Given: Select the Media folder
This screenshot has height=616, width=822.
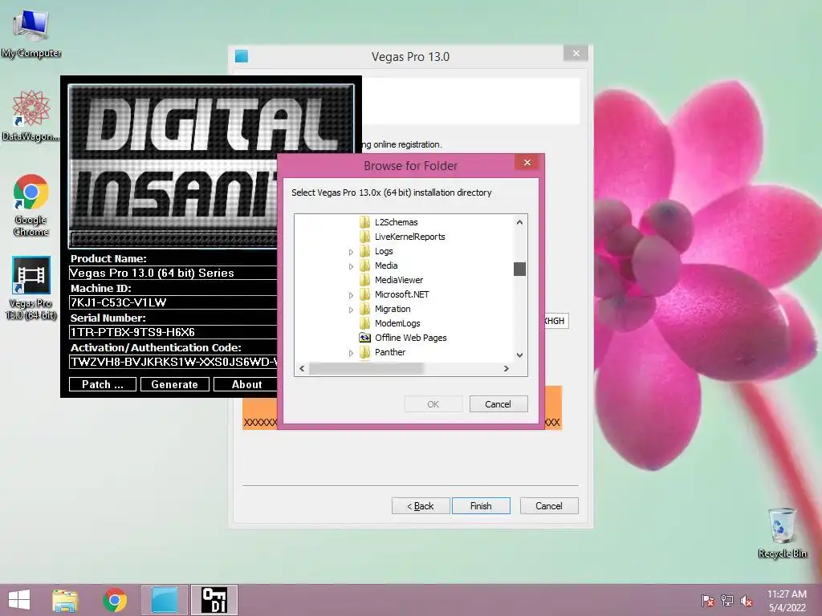Looking at the screenshot, I should [386, 265].
